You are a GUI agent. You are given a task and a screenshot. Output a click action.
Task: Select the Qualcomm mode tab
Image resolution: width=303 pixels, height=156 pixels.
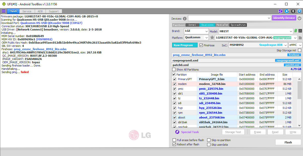pos(207,25)
